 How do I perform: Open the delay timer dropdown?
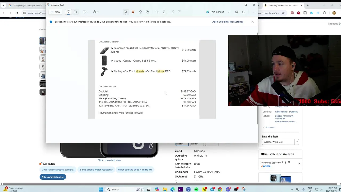coord(95,12)
